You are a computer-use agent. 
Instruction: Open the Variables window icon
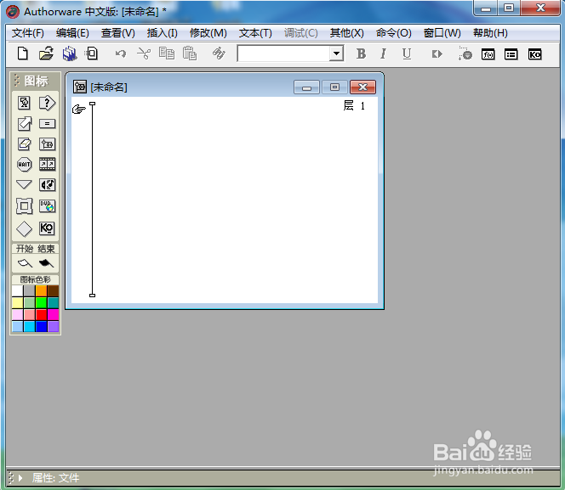(x=511, y=54)
